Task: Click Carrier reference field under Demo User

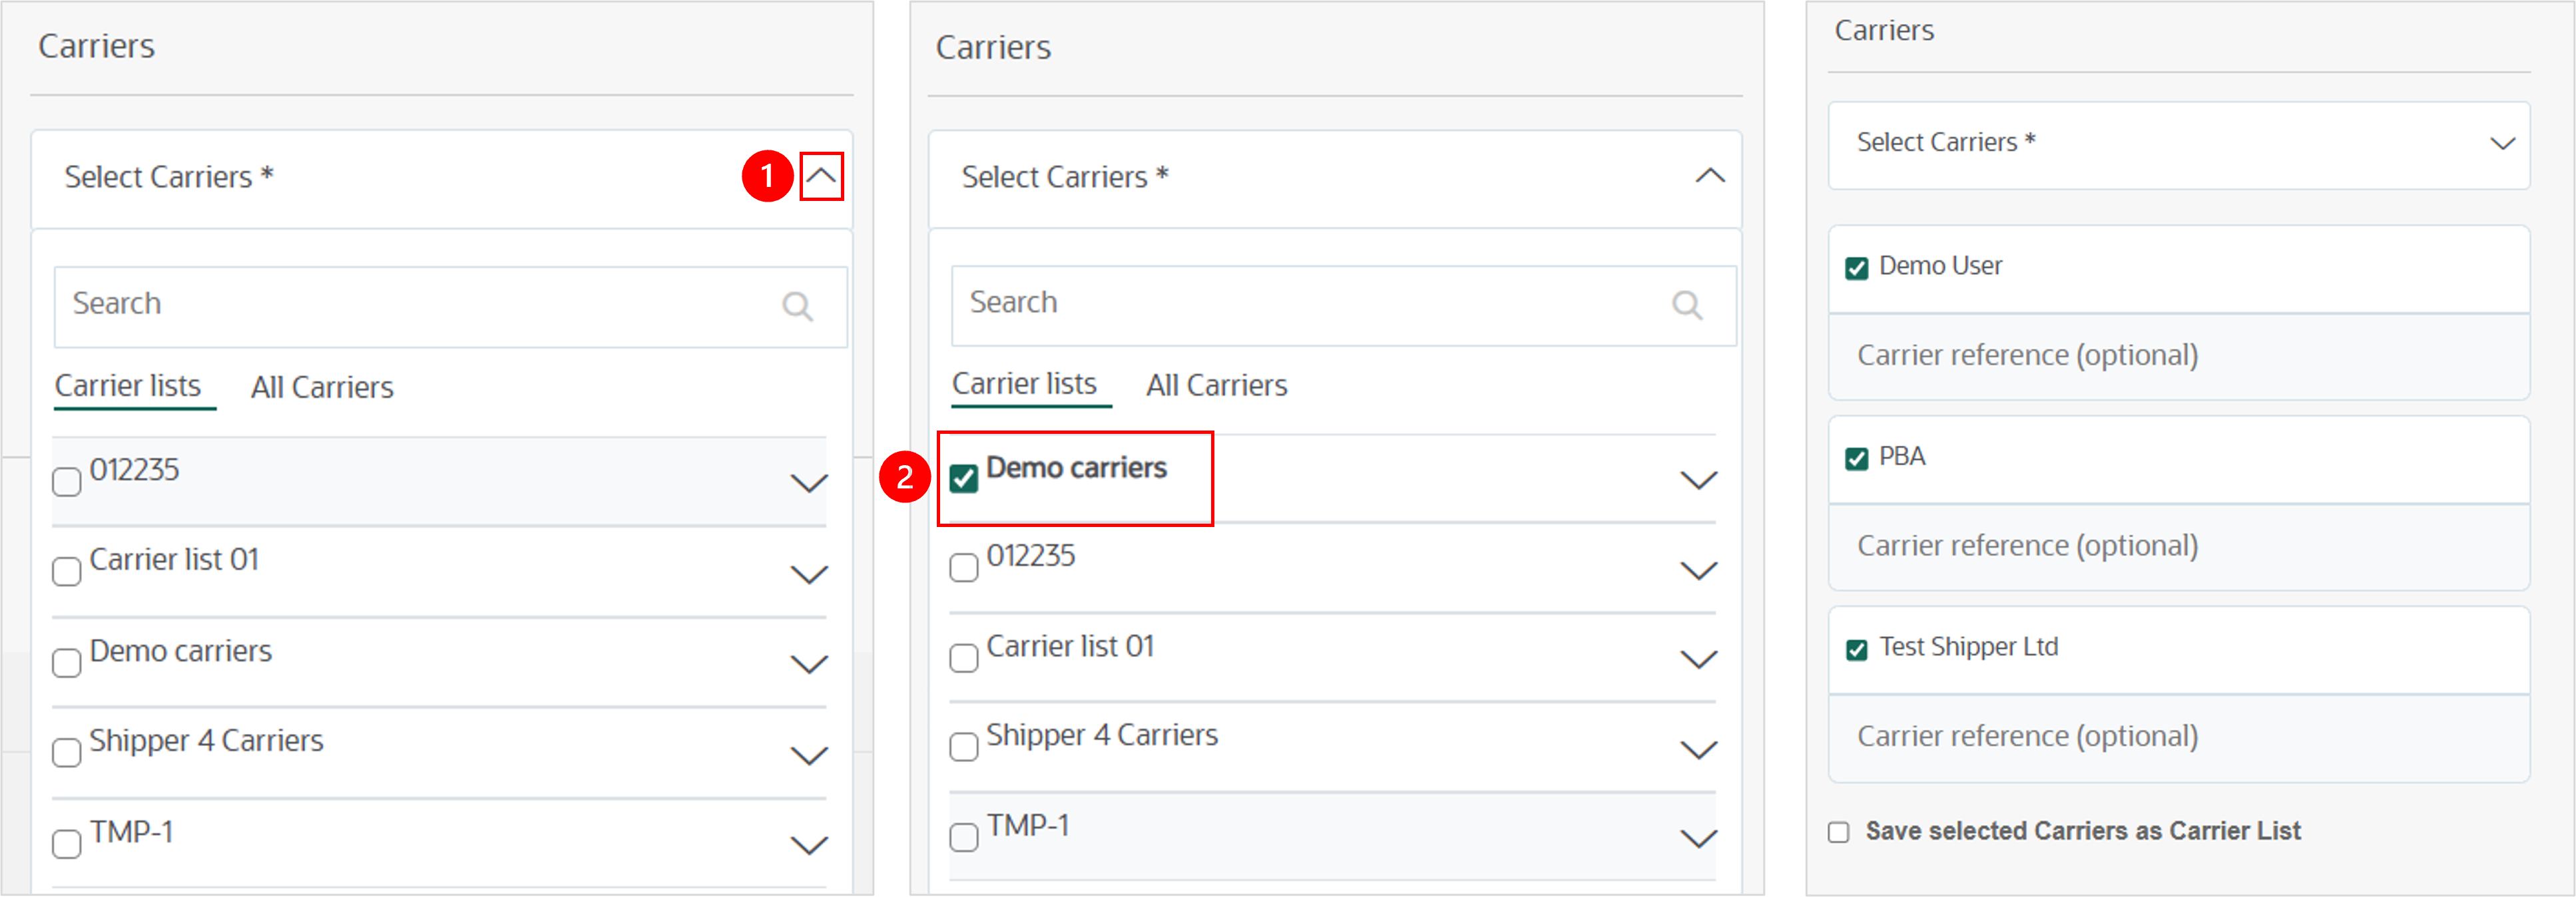Action: pos(2178,355)
